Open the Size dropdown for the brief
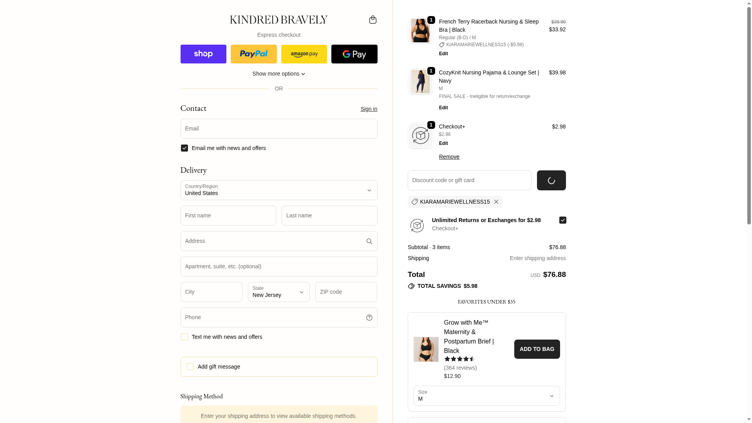The image size is (752, 423). (486, 396)
